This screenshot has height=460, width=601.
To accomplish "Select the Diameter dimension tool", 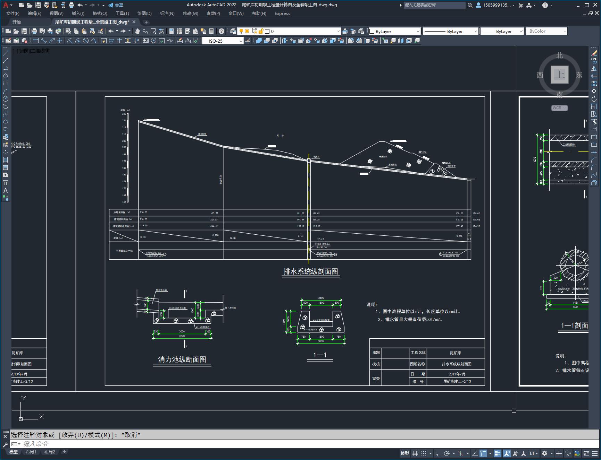I will (86, 41).
